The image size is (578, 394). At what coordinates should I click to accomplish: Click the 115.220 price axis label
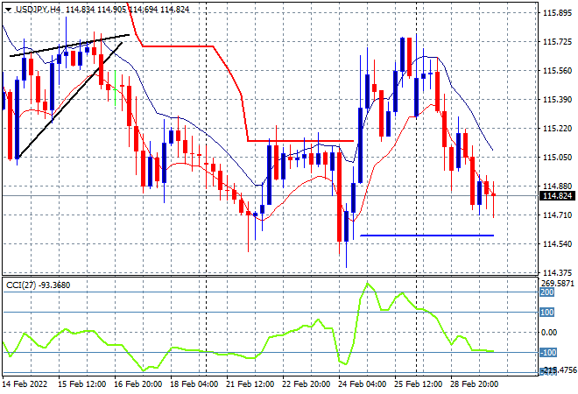(557, 128)
